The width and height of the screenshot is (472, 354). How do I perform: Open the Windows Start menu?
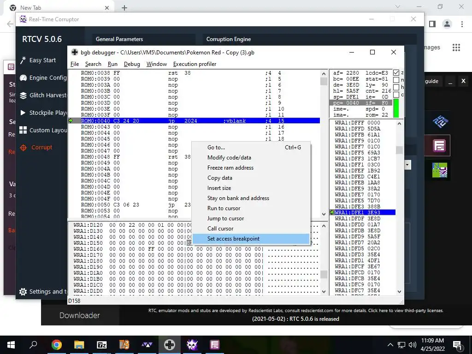[11, 345]
